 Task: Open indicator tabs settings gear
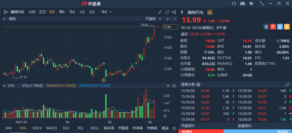pos(174,128)
